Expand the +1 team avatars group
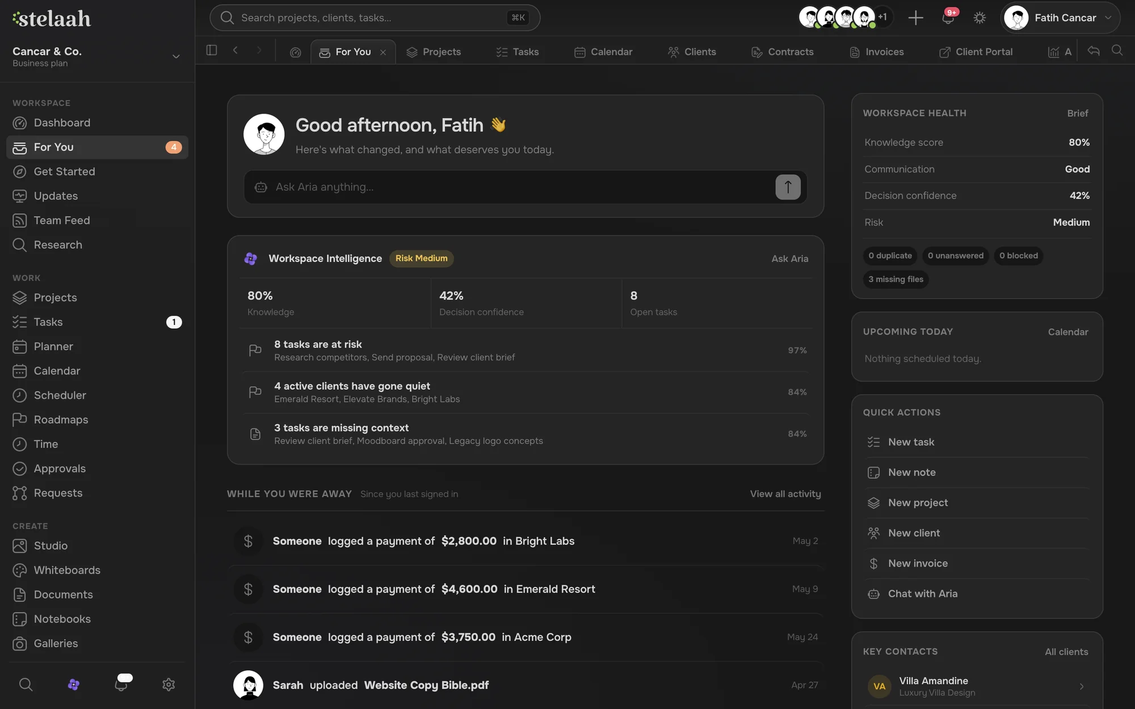The height and width of the screenshot is (709, 1135). click(882, 17)
